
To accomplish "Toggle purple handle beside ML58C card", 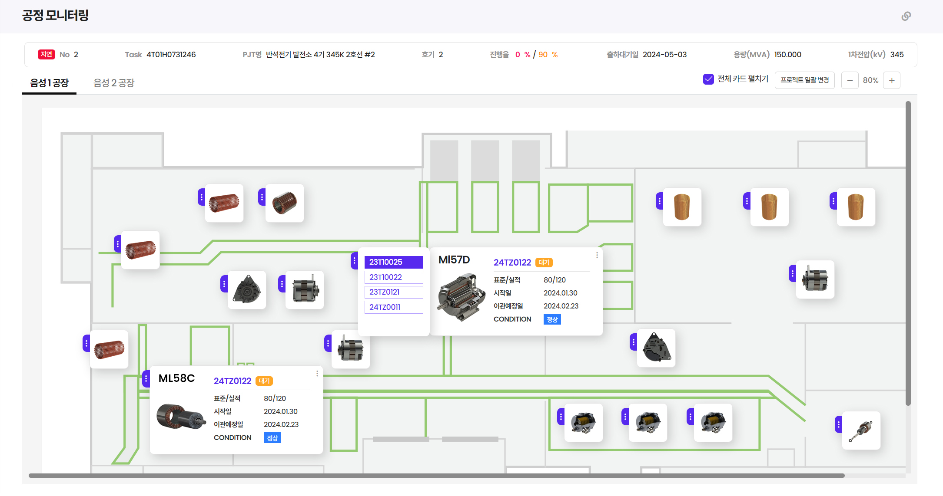I will [x=146, y=379].
